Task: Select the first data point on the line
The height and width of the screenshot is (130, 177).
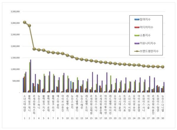Action: point(24,22)
